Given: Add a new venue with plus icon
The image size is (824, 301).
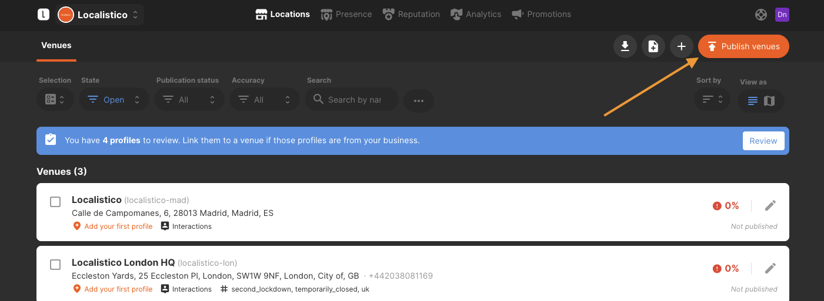Looking at the screenshot, I should [x=682, y=46].
